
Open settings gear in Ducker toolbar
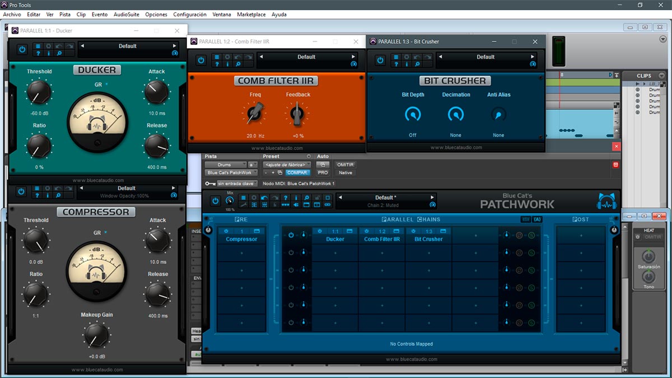(x=49, y=46)
